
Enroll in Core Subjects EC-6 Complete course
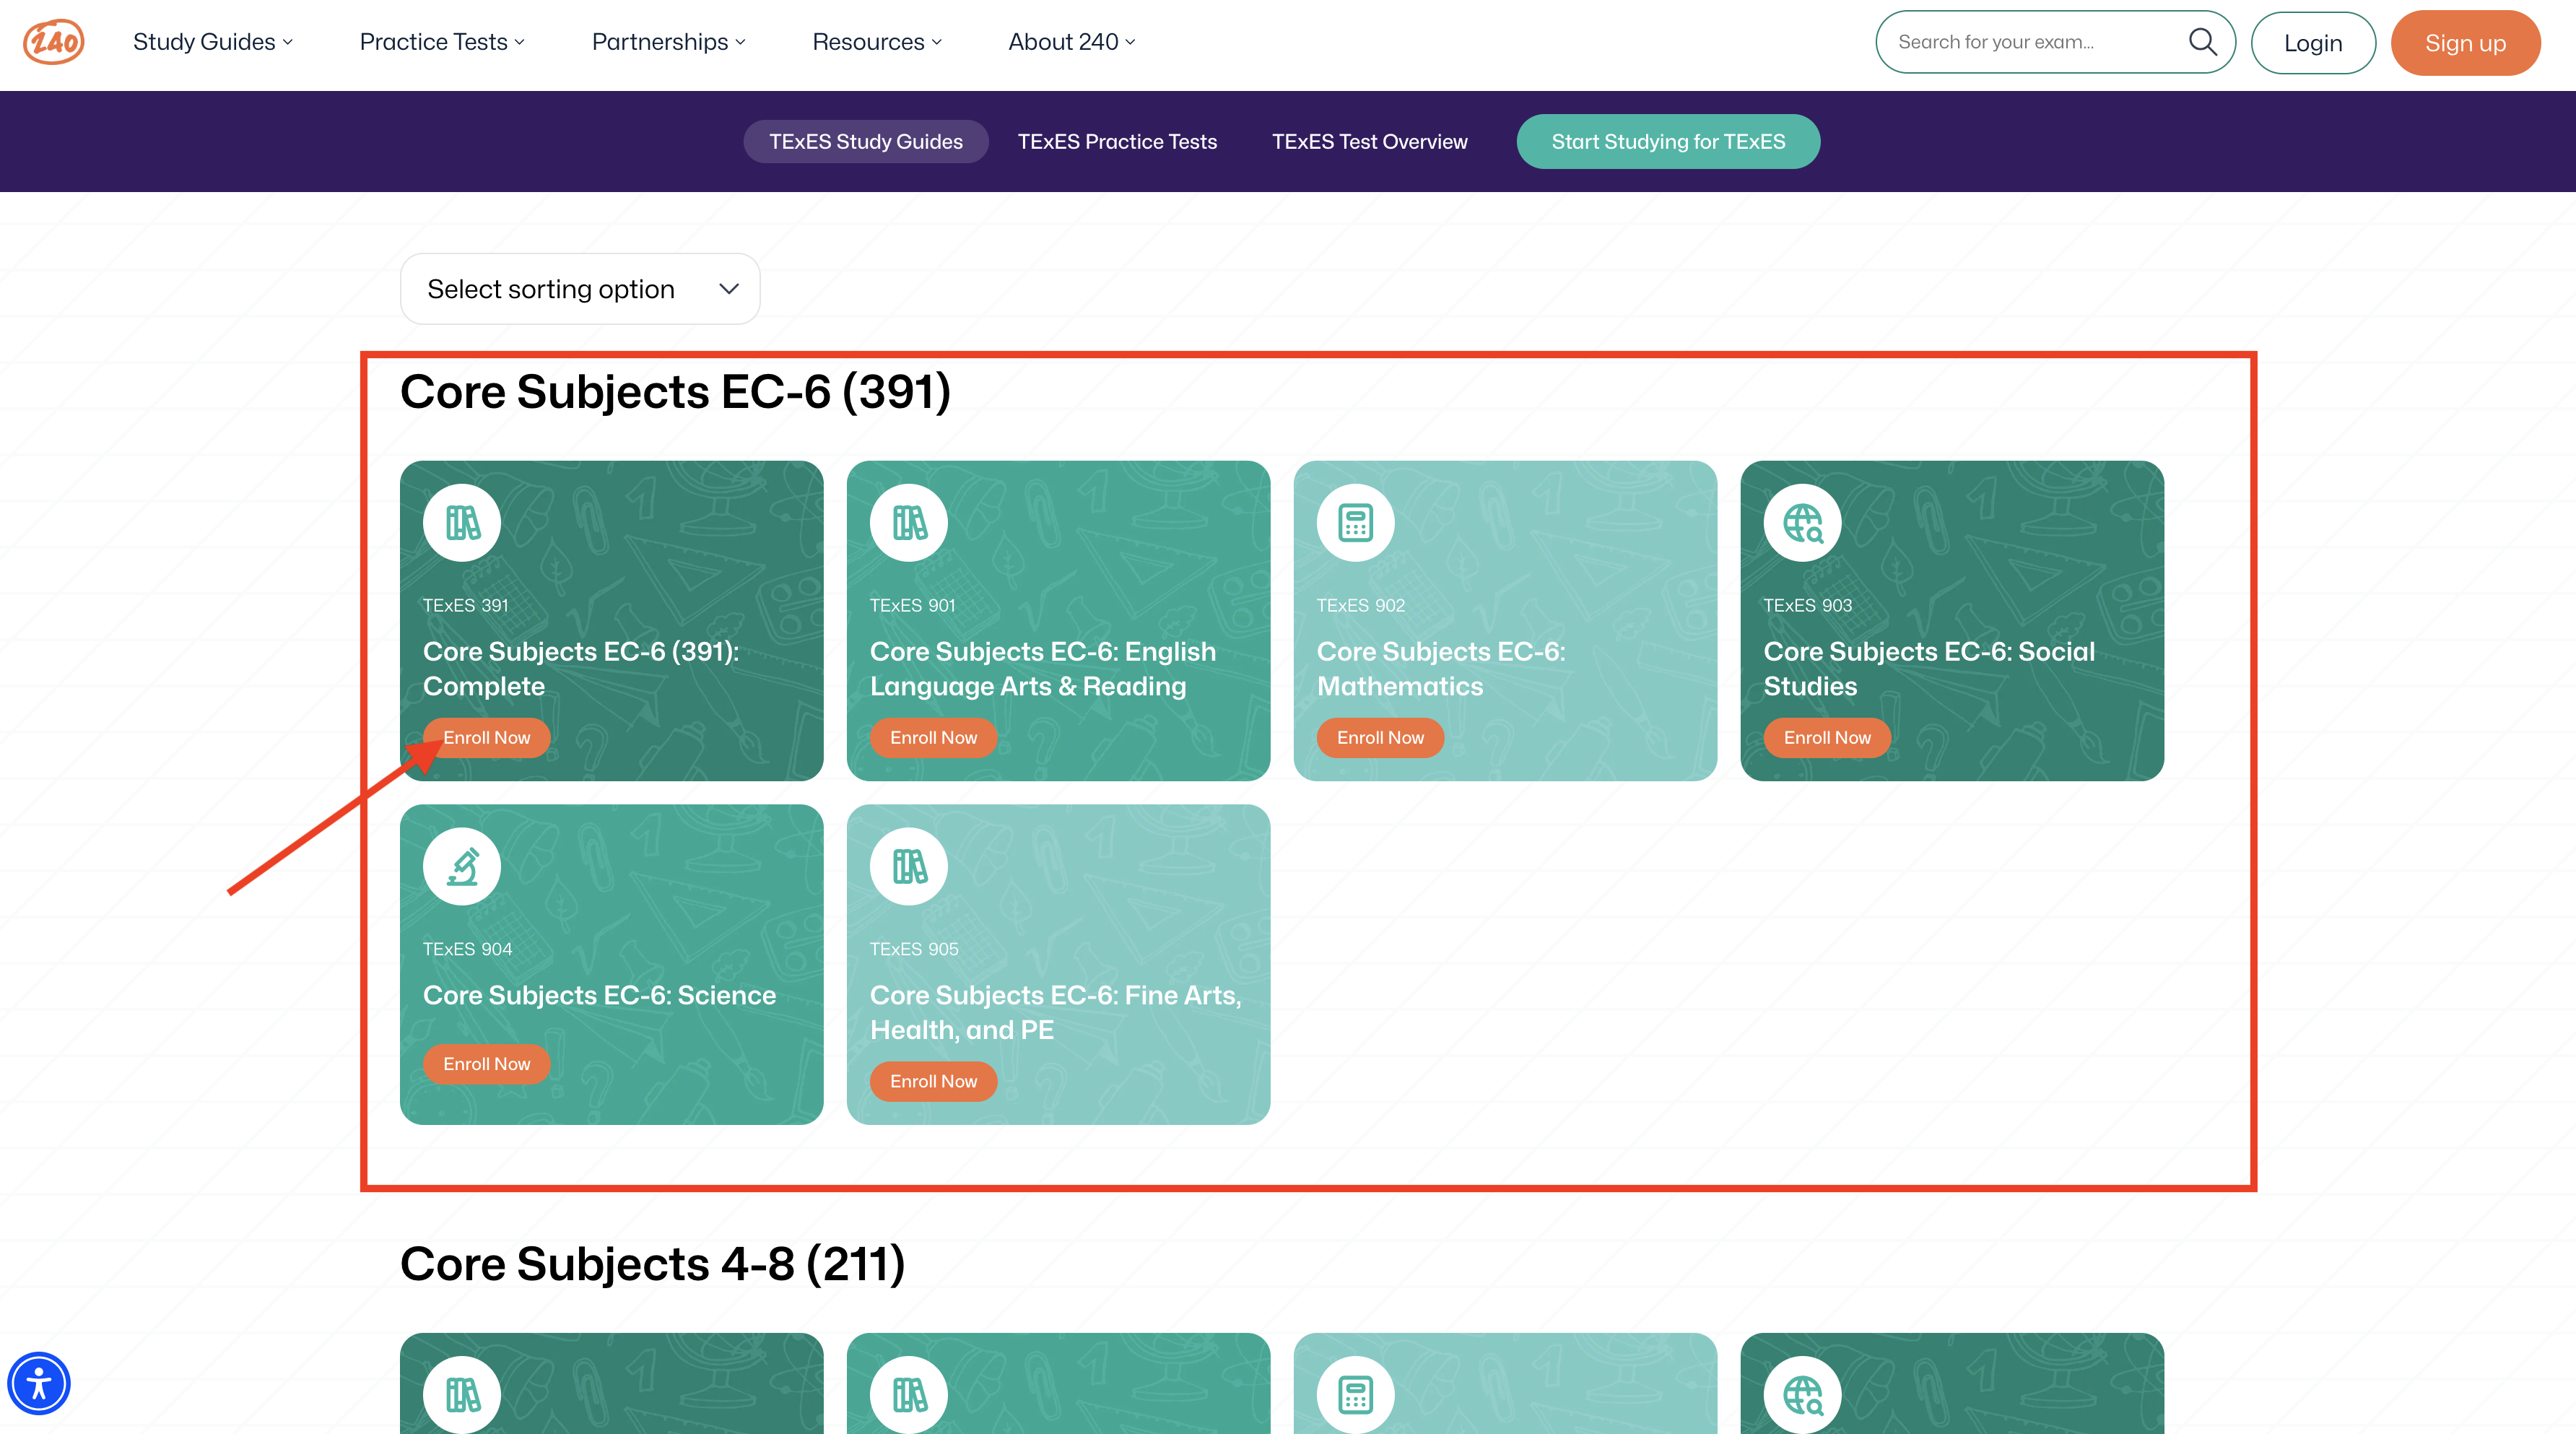(x=486, y=737)
